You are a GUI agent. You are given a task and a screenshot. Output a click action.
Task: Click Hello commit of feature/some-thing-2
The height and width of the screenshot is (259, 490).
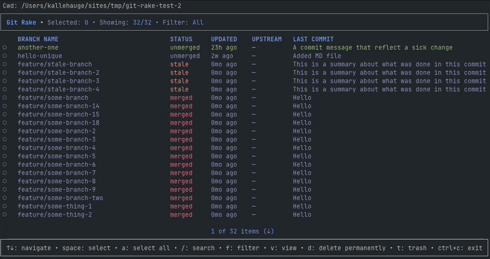point(302,215)
